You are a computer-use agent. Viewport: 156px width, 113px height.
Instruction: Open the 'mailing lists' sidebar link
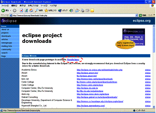(7, 46)
